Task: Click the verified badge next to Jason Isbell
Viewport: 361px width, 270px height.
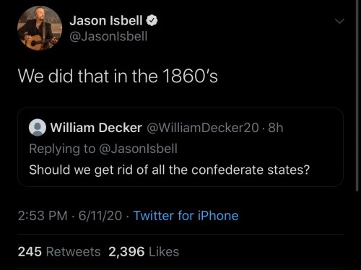Action: tap(152, 21)
